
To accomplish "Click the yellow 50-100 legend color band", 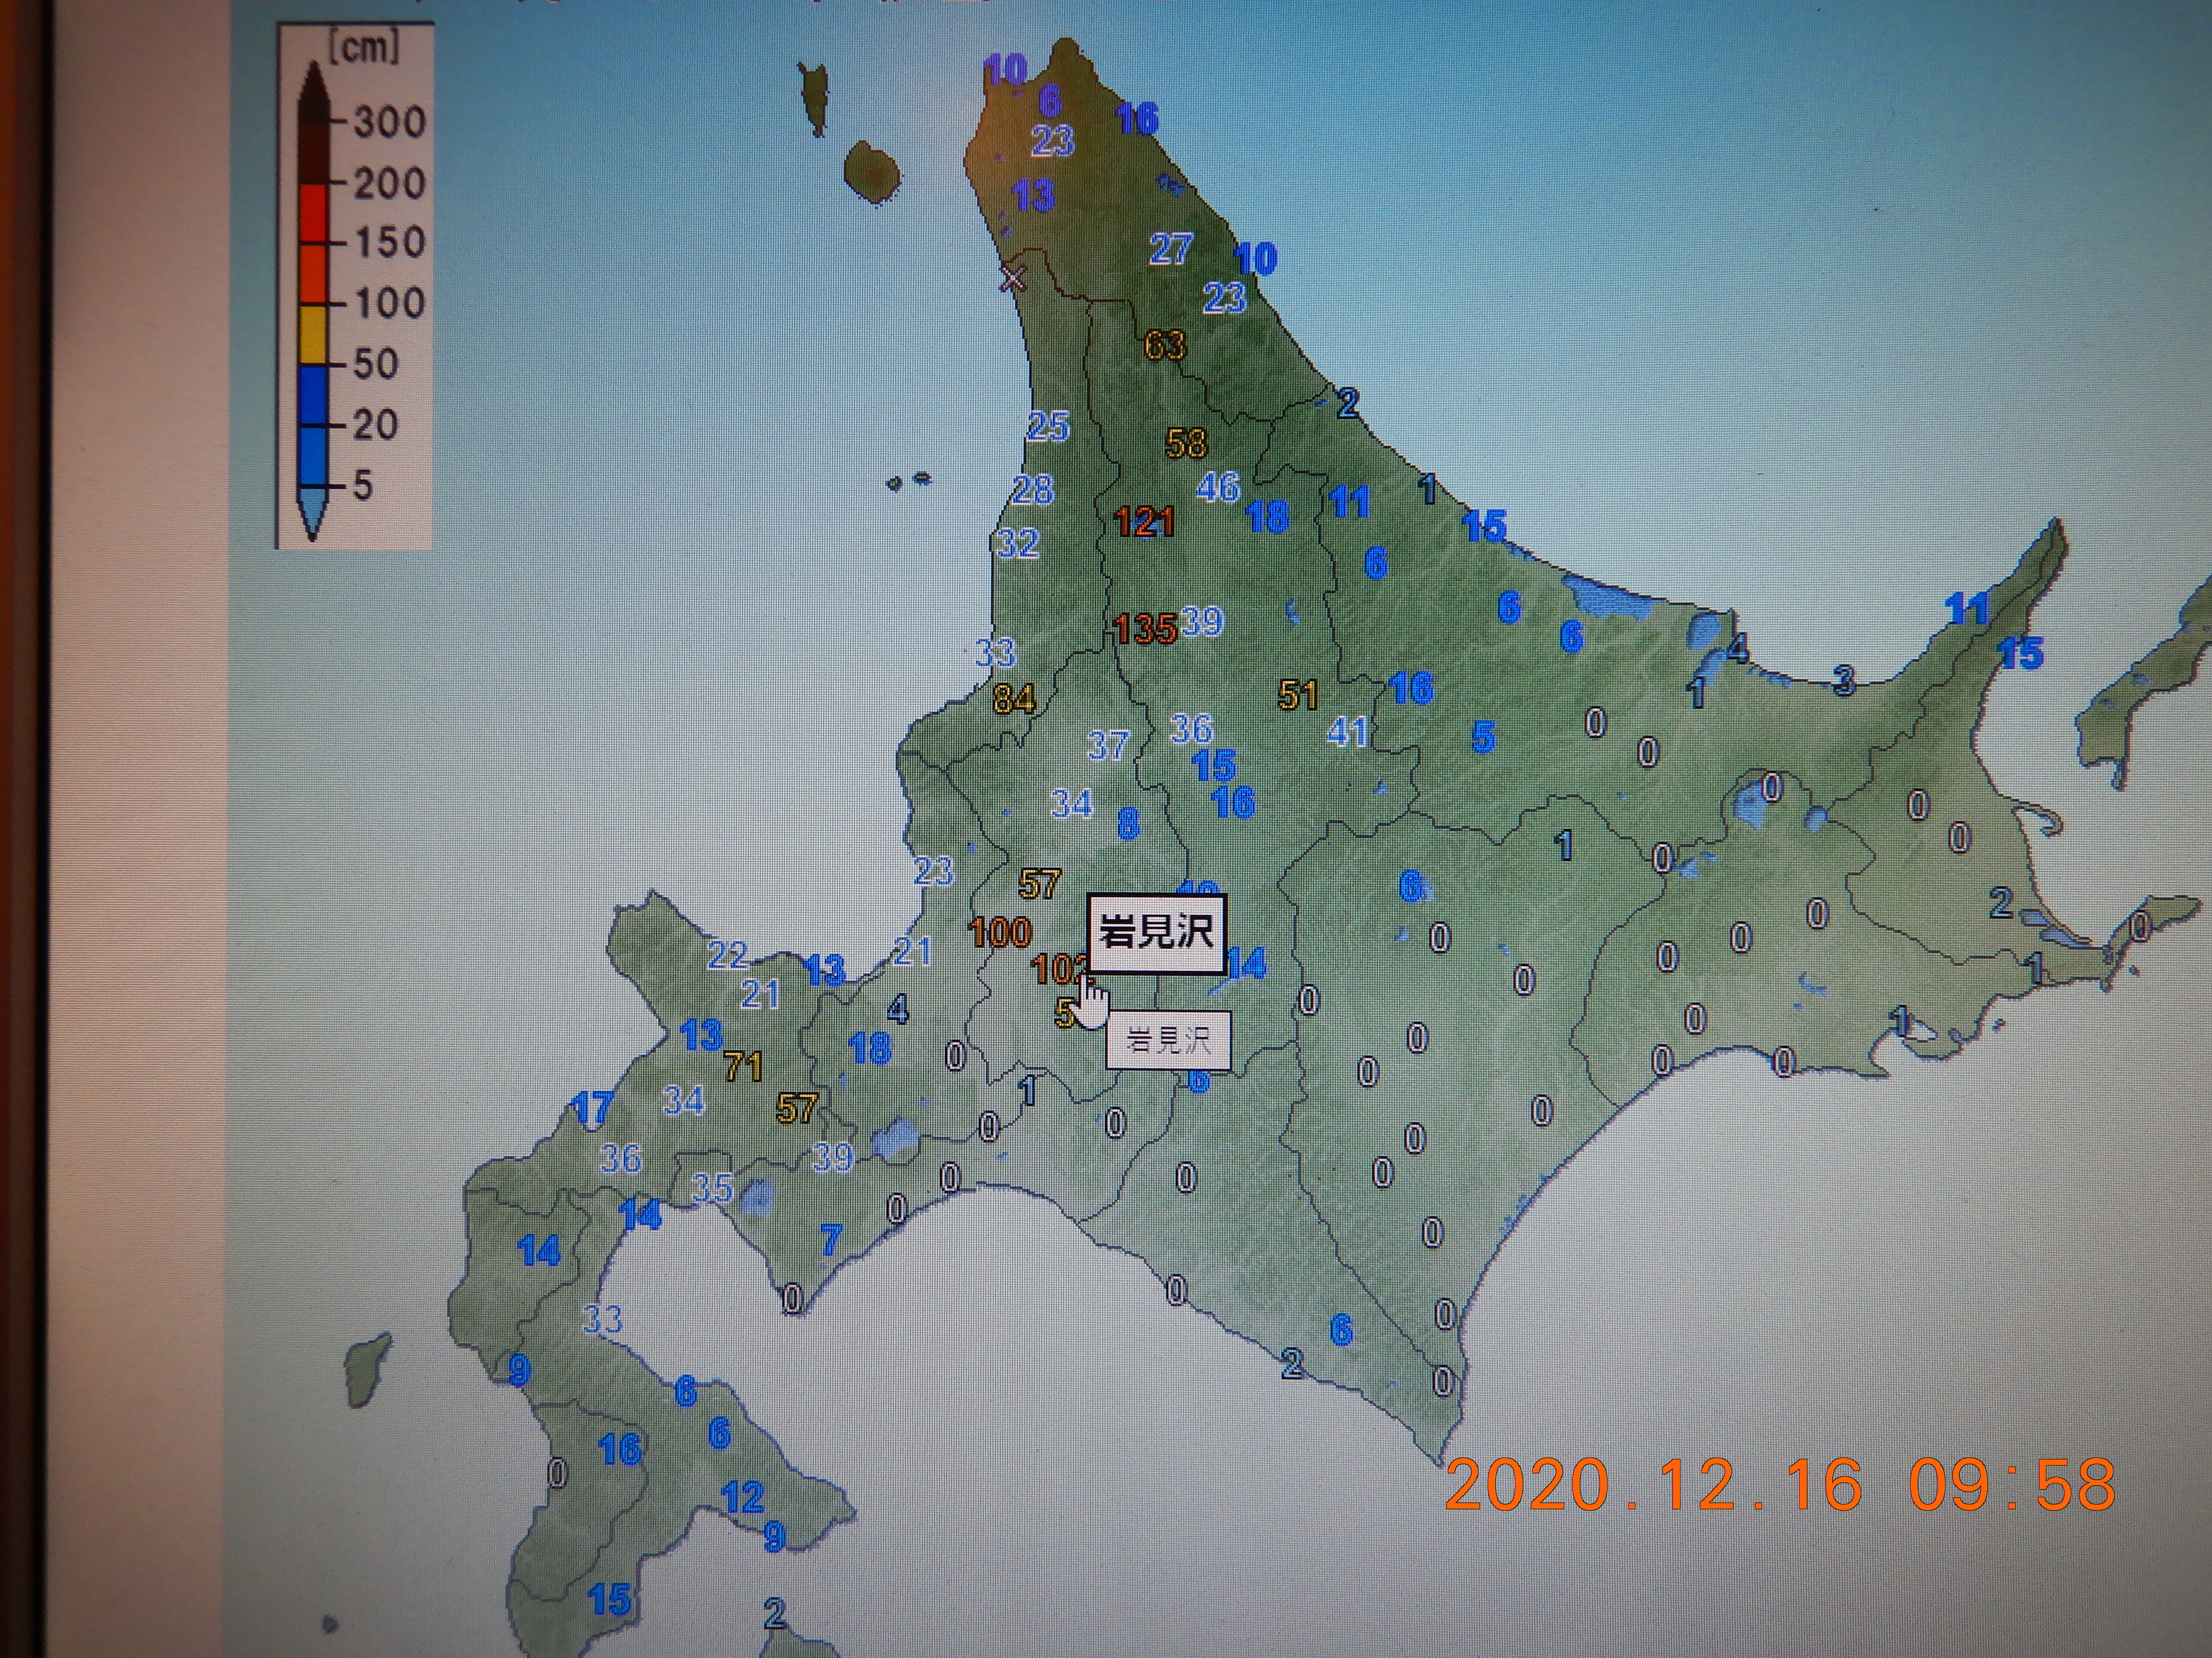I will tap(313, 334).
